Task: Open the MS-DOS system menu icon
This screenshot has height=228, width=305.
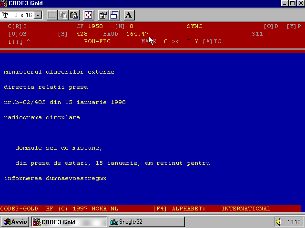Action: [x=4, y=3]
